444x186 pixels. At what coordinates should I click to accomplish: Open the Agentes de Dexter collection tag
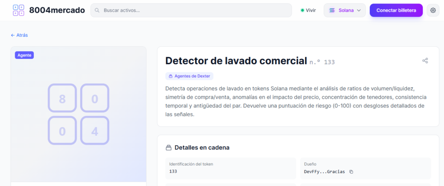coord(189,76)
